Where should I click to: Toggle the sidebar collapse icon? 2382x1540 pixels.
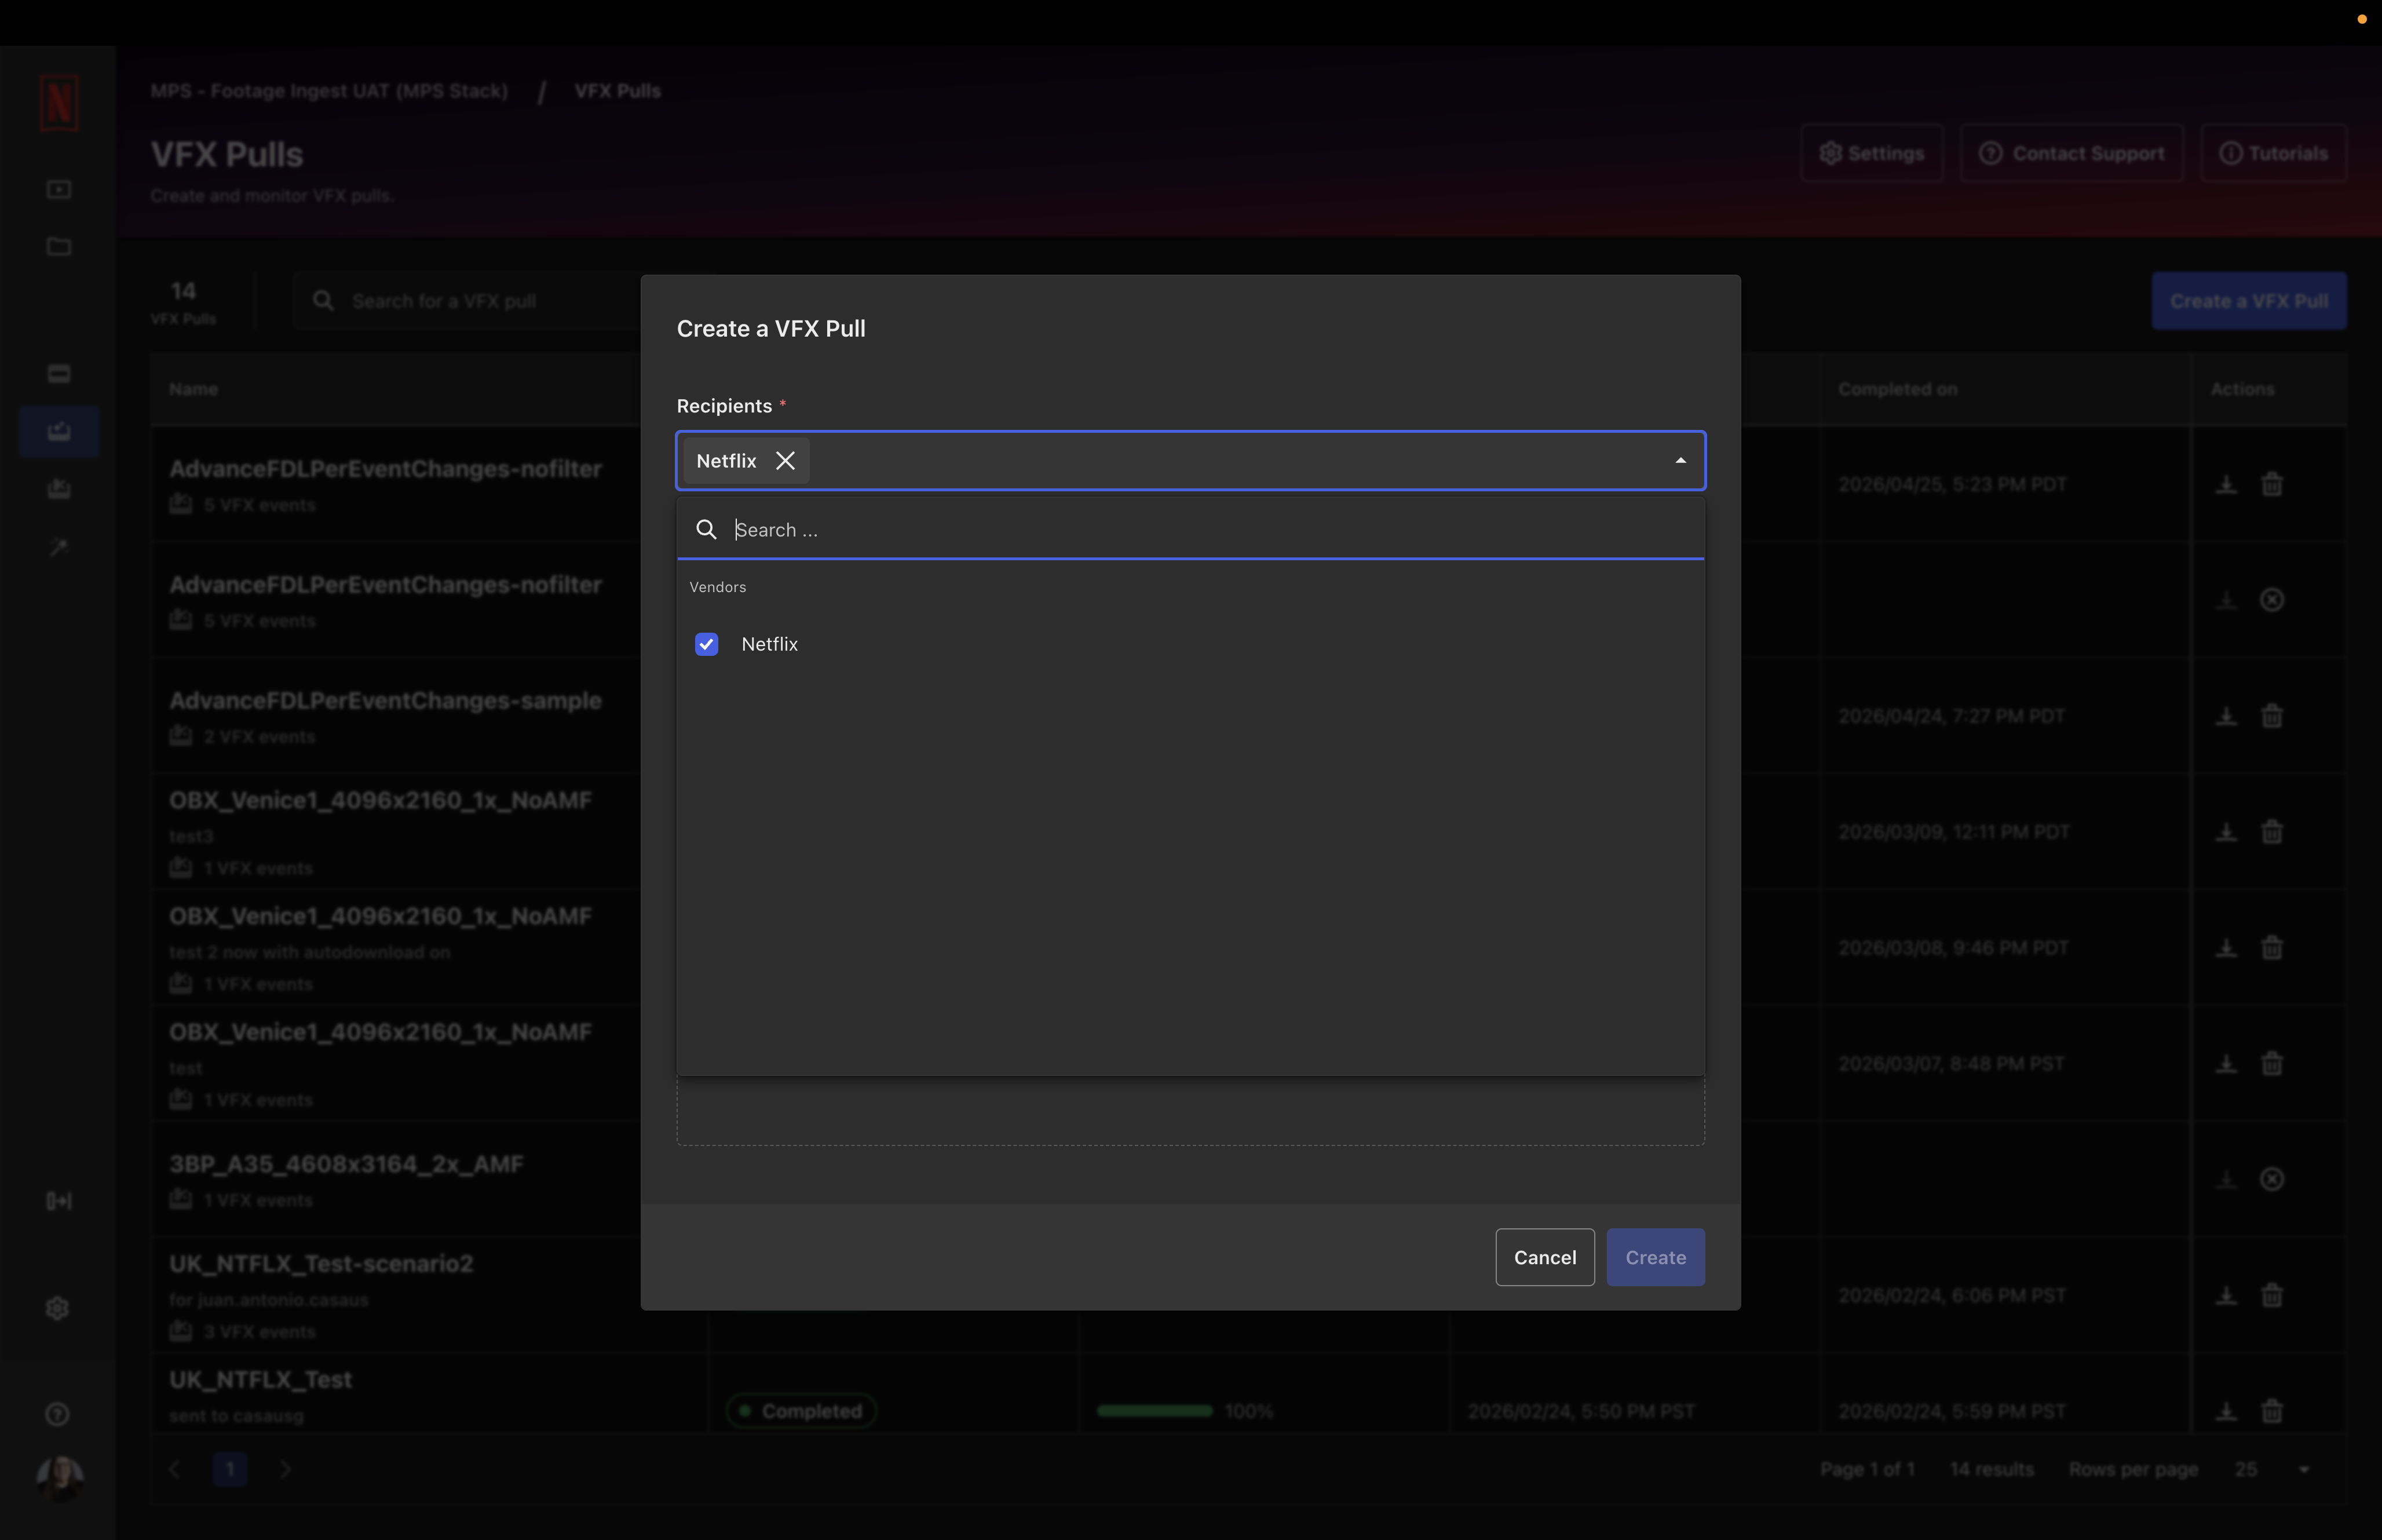[59, 1201]
